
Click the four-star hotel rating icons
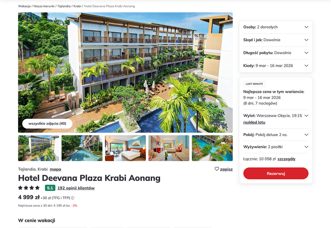coord(29,188)
